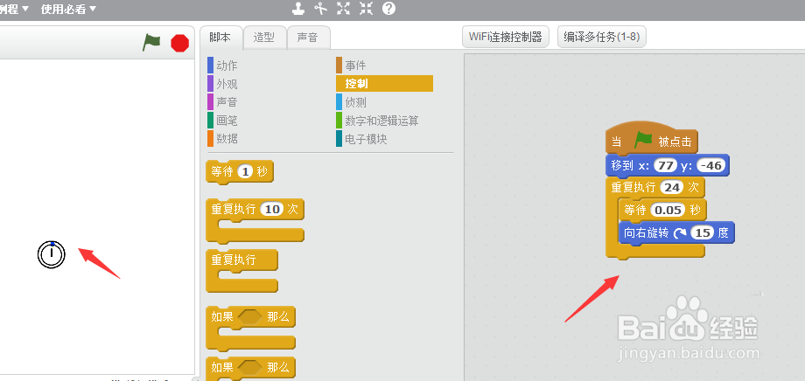Click the red stop button
This screenshot has width=805, height=381.
pos(179,43)
